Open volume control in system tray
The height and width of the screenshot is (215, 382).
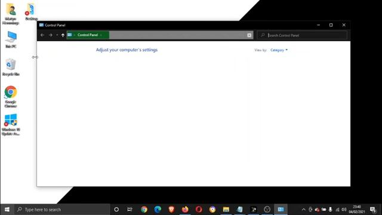point(344,210)
